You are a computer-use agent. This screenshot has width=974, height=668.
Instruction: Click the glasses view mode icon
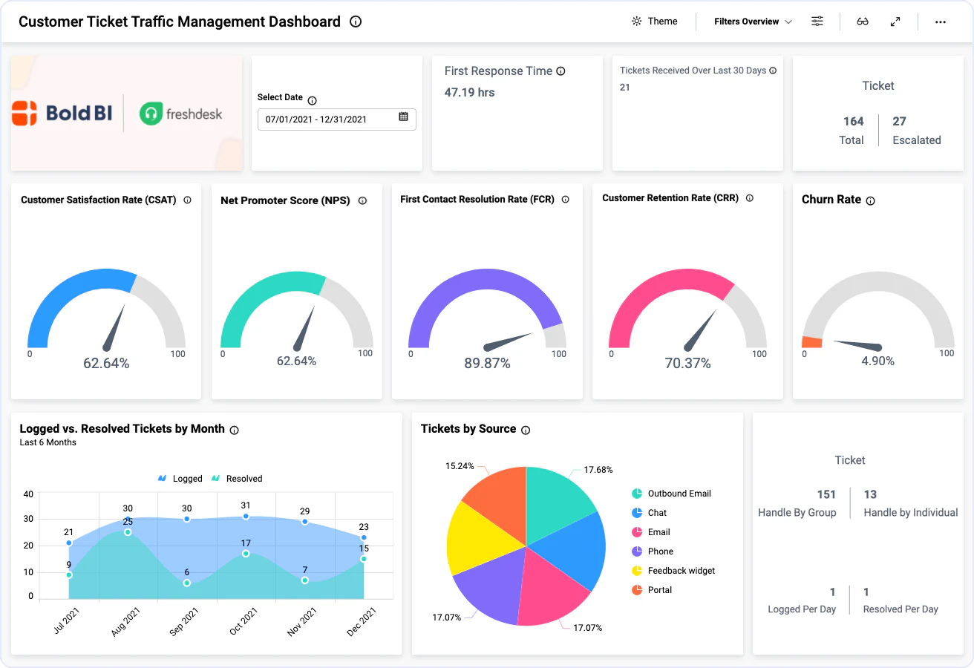coord(863,22)
